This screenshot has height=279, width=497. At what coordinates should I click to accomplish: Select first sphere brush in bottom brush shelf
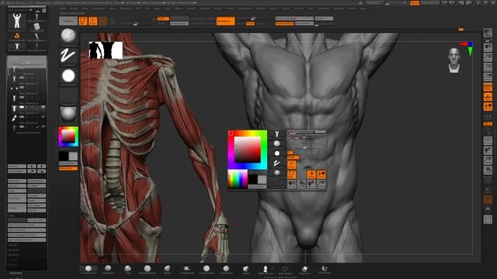[89, 269]
